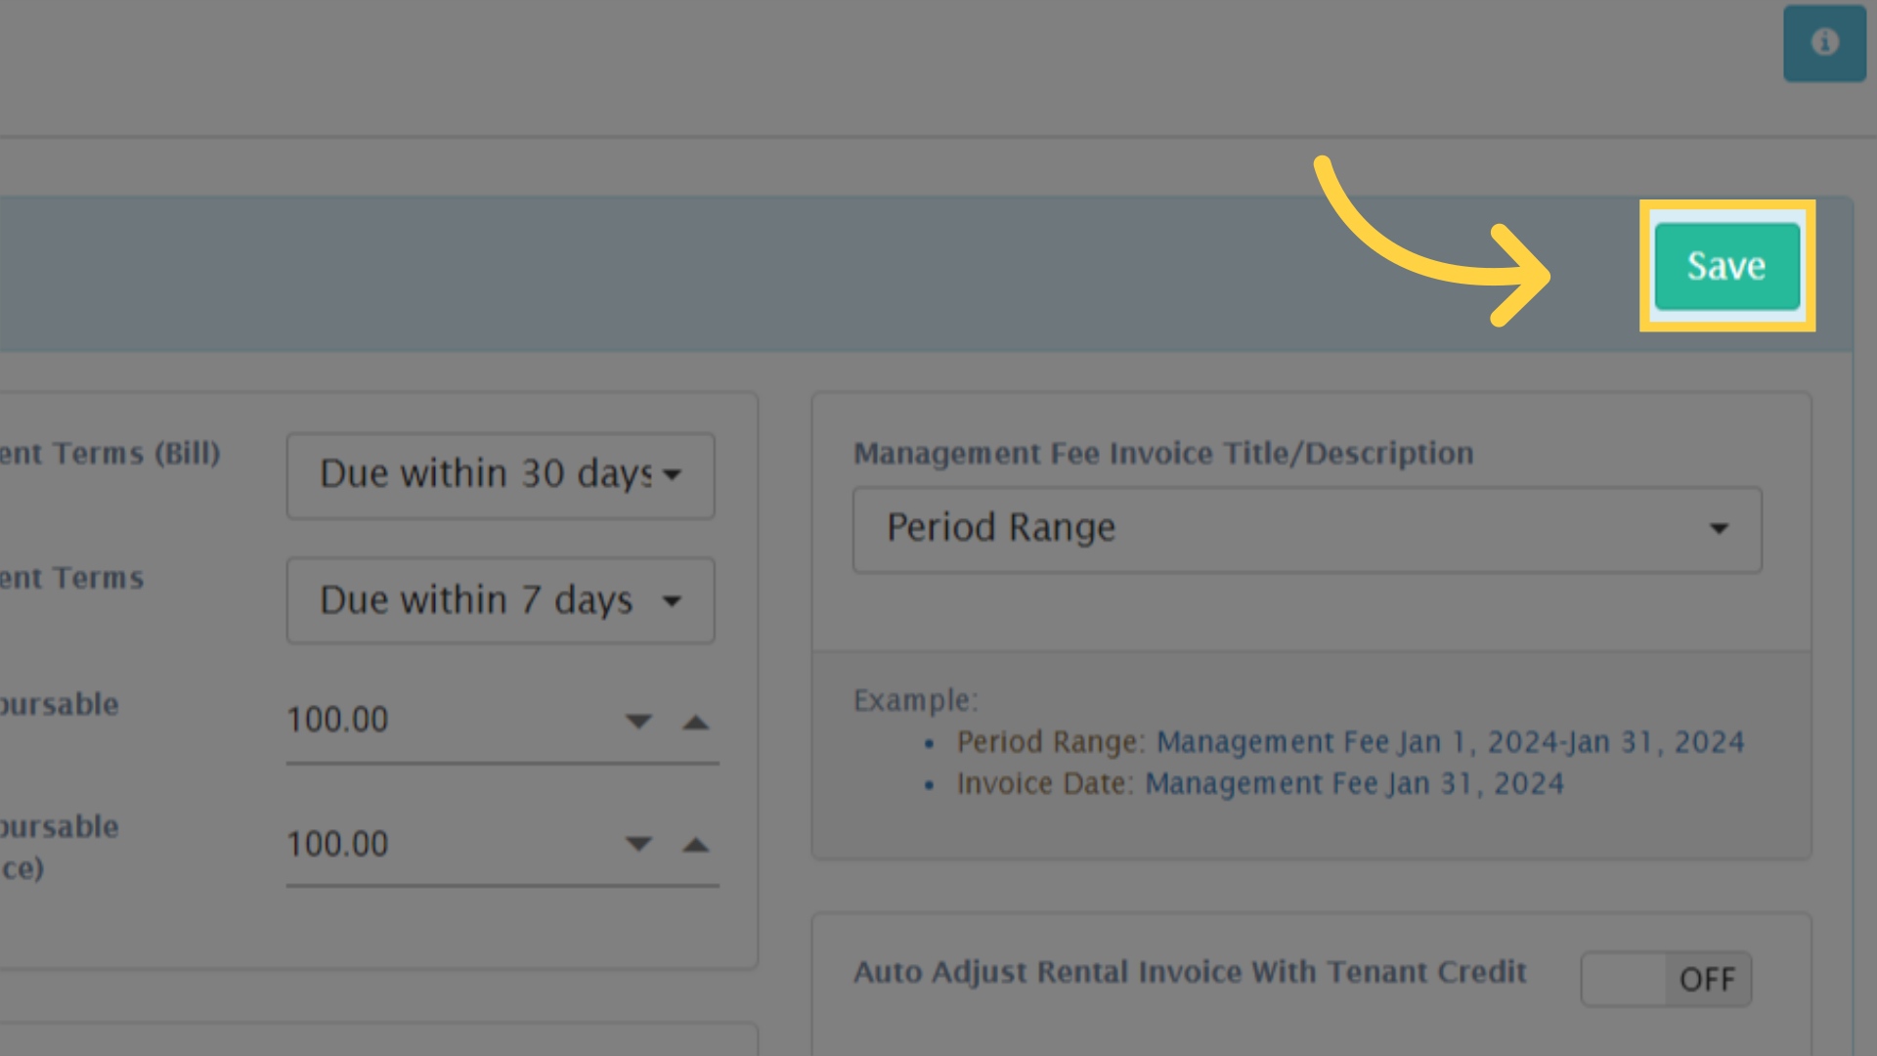Click the Period Range dropdown arrow

click(x=1720, y=530)
